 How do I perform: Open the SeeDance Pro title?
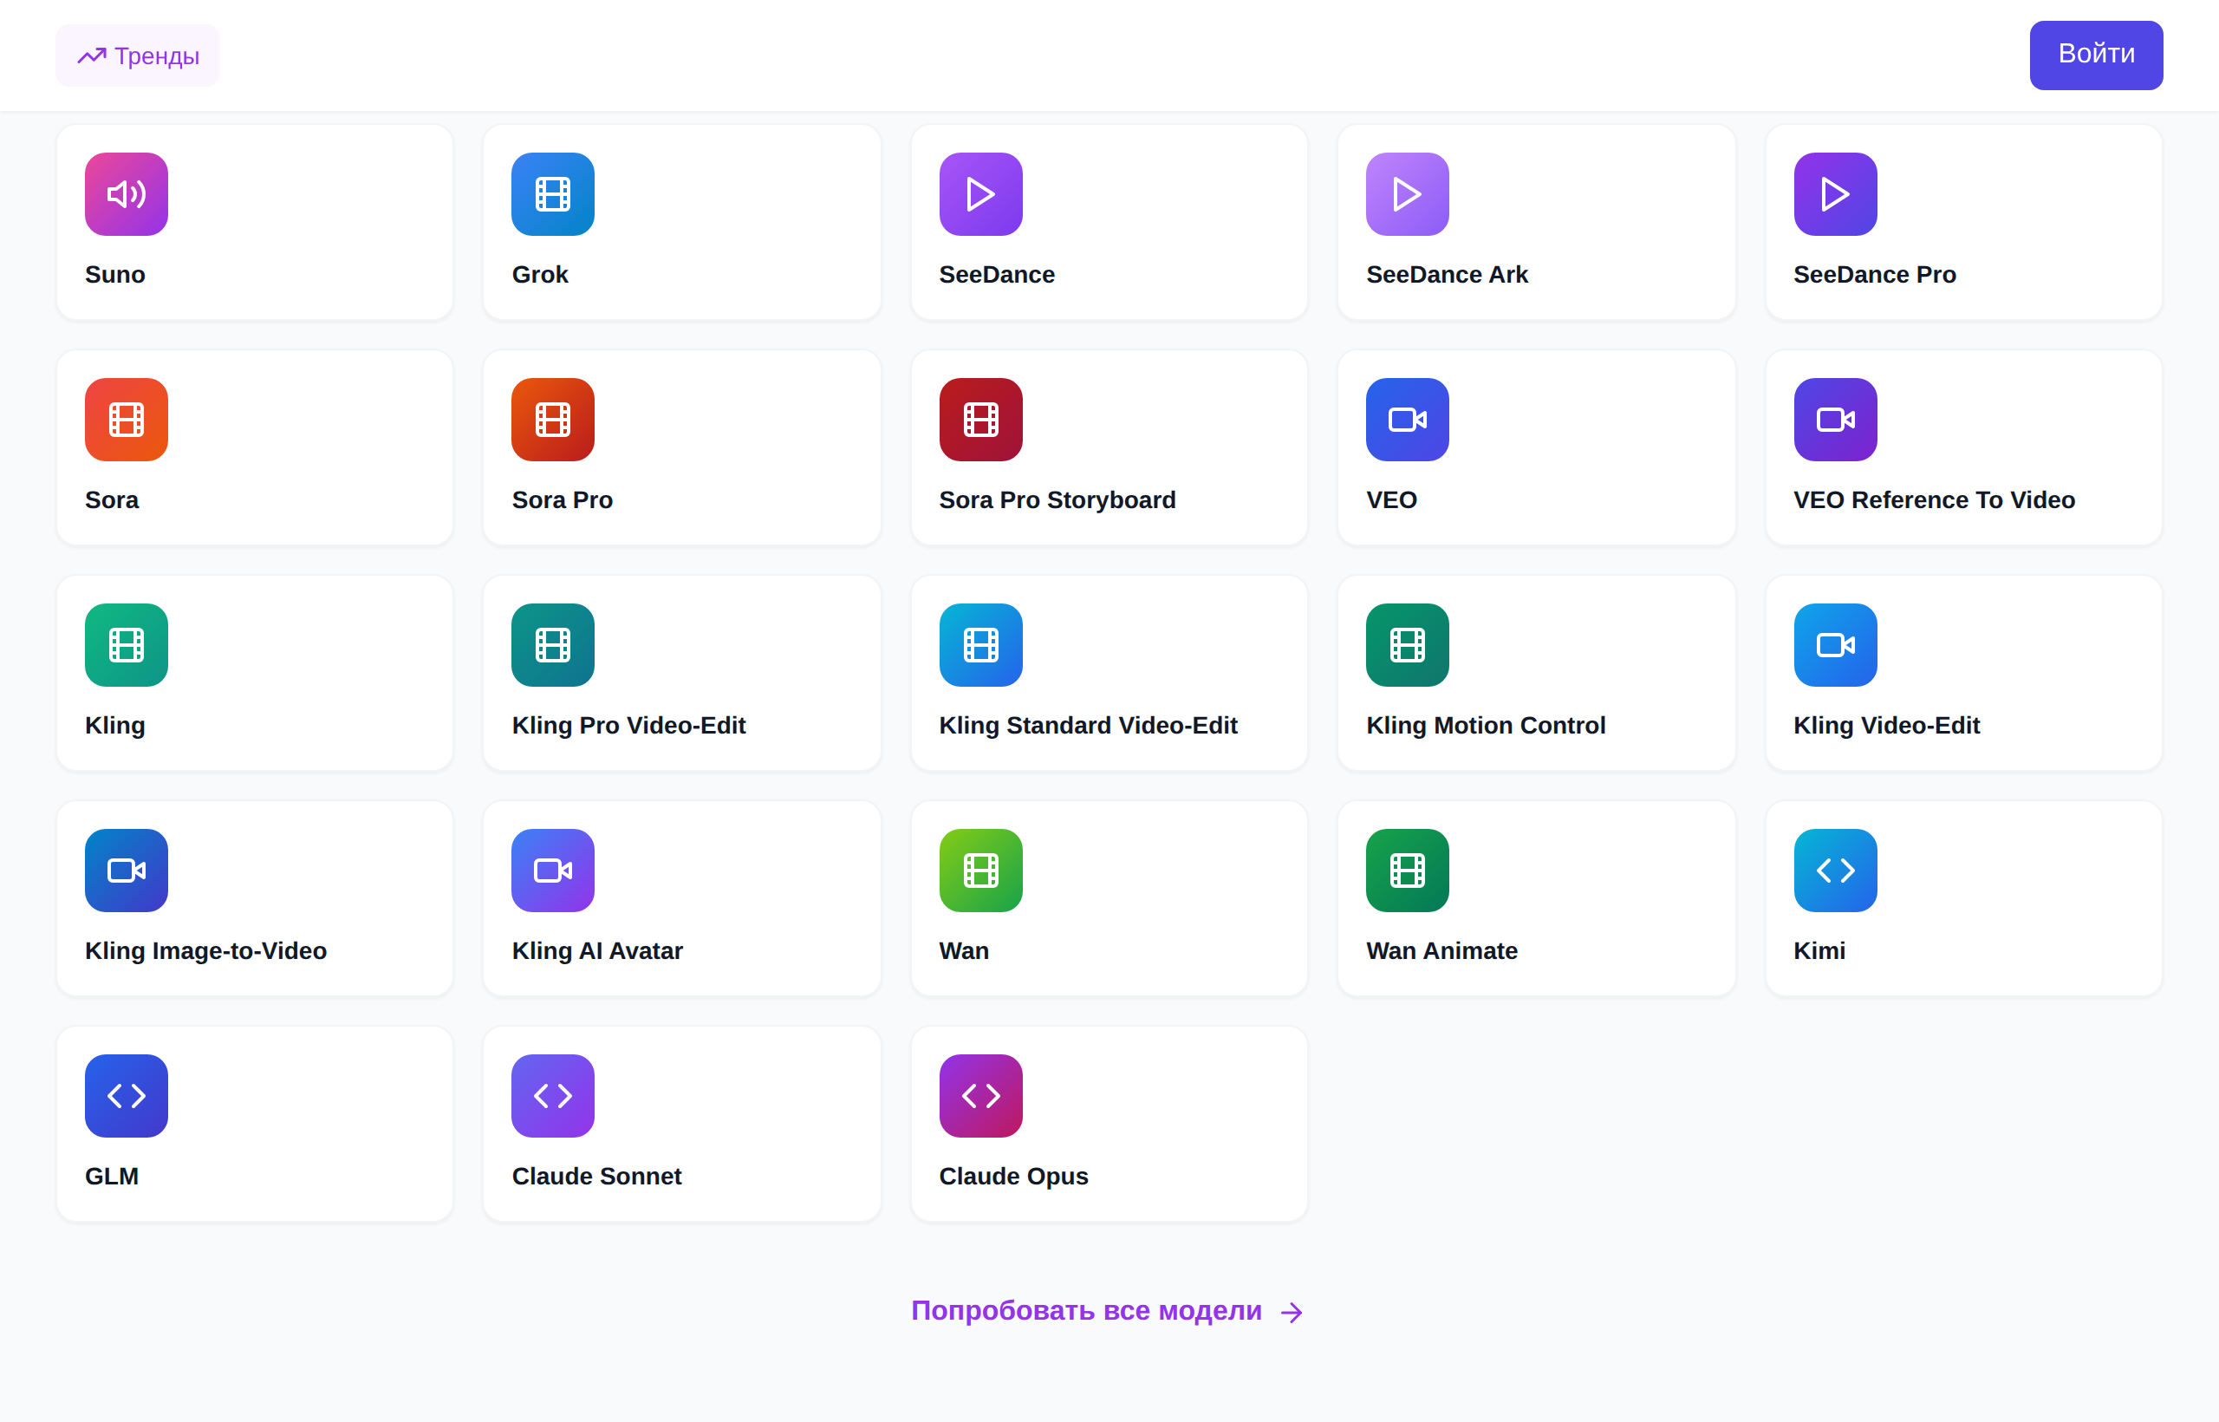(x=1874, y=274)
